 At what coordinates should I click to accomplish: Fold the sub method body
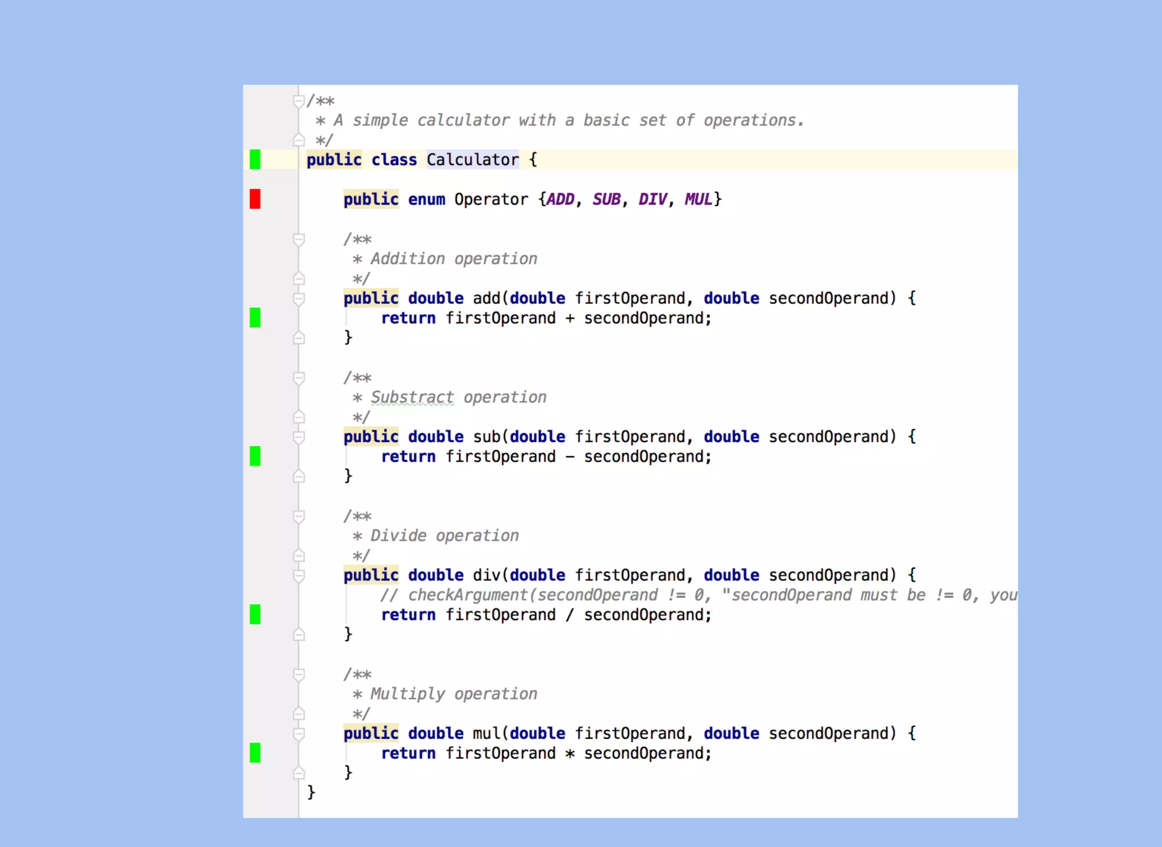coord(298,437)
